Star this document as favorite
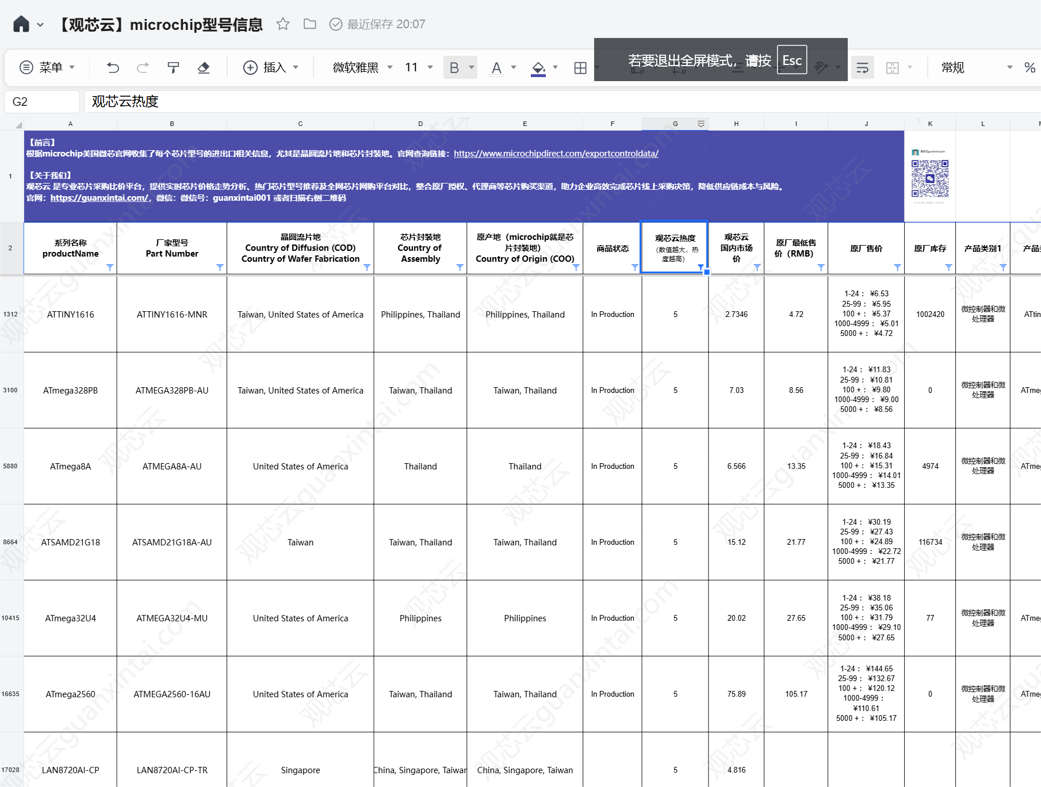This screenshot has height=787, width=1041. 282,24
